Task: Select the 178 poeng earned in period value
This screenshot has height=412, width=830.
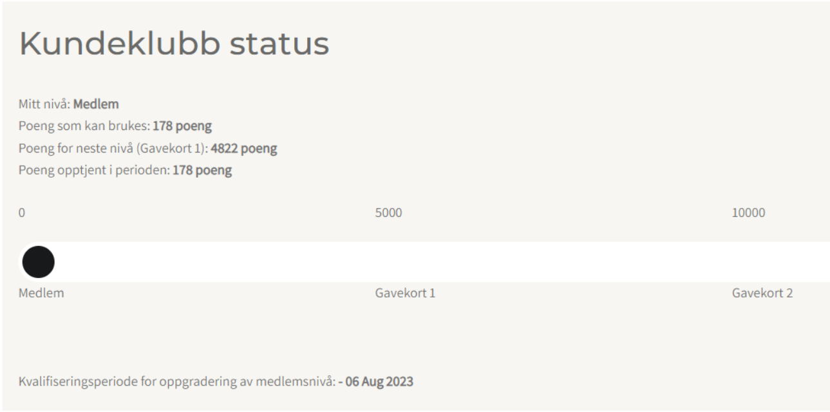Action: pos(202,171)
